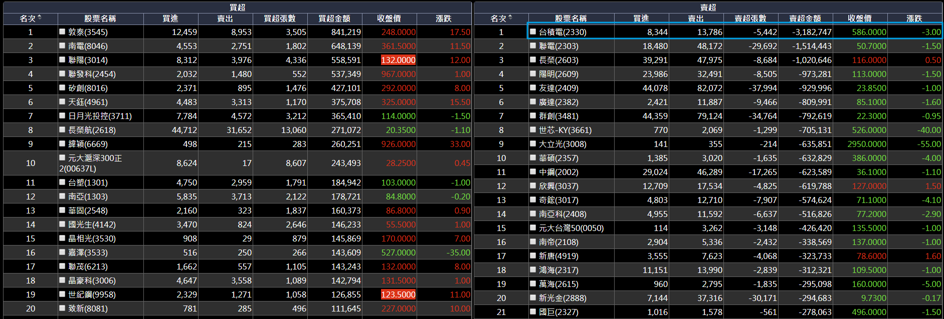Tick the checkbox for 鴻海(2317)

(533, 269)
